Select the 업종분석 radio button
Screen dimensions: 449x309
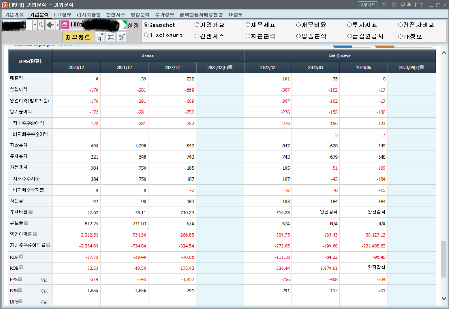point(299,36)
